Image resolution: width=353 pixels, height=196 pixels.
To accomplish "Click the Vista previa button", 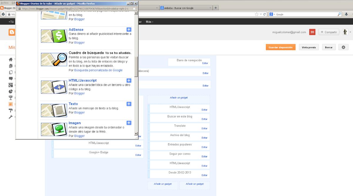I will 309,47.
